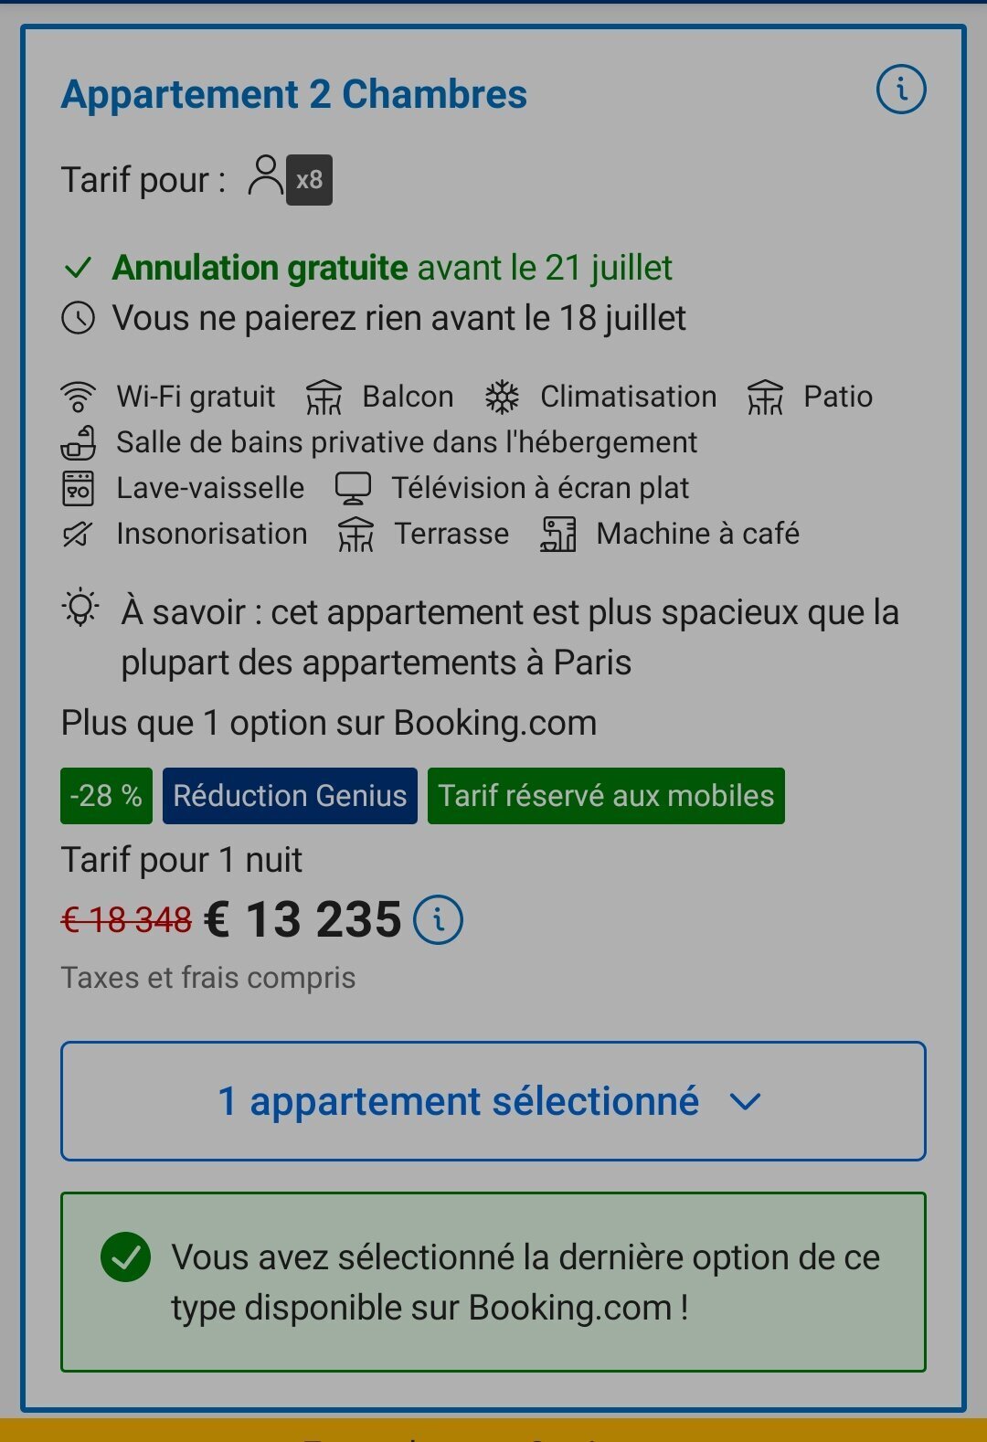Tap the Insonorisation icon
This screenshot has height=1442, width=987.
(78, 534)
